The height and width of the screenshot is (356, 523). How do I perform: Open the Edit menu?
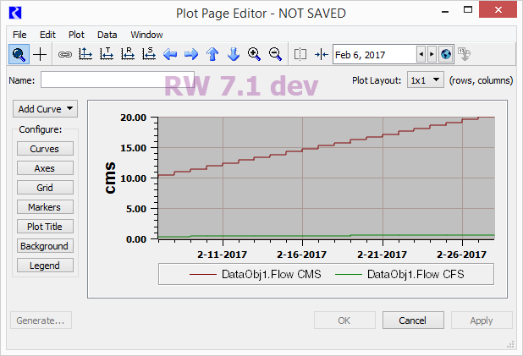pyautogui.click(x=47, y=35)
